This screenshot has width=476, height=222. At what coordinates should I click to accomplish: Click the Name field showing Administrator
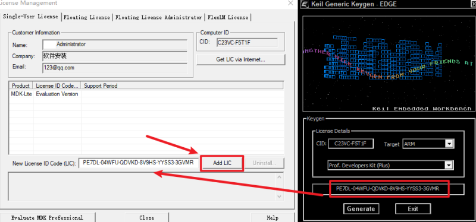[x=115, y=45]
